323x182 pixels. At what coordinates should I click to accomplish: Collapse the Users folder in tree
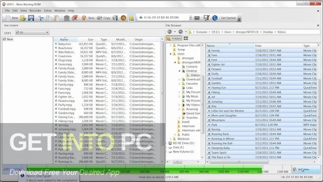(170, 54)
